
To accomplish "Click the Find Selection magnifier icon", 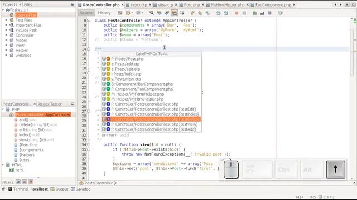I will click(x=151, y=13).
